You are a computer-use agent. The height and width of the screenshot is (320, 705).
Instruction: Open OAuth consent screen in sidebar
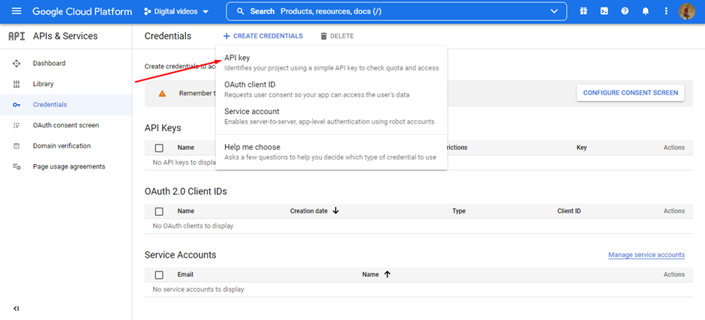(66, 125)
